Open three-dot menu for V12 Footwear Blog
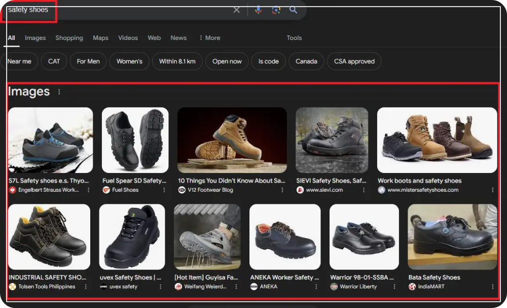Screen dimensions: 507x308 tap(282, 190)
